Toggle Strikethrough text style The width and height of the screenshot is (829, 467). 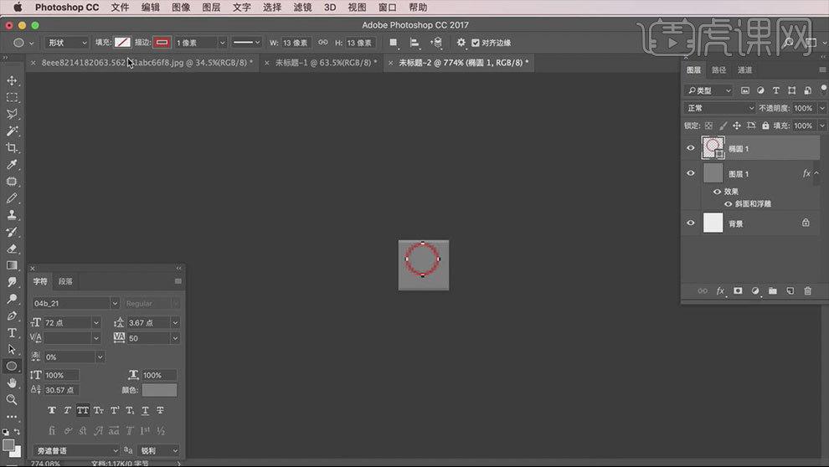click(160, 410)
